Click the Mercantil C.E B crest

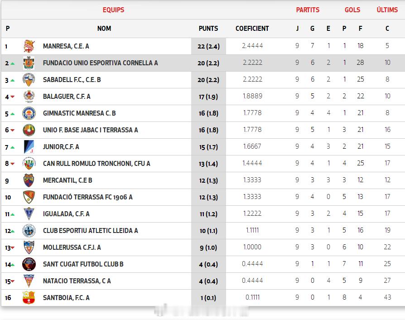pyautogui.click(x=29, y=180)
